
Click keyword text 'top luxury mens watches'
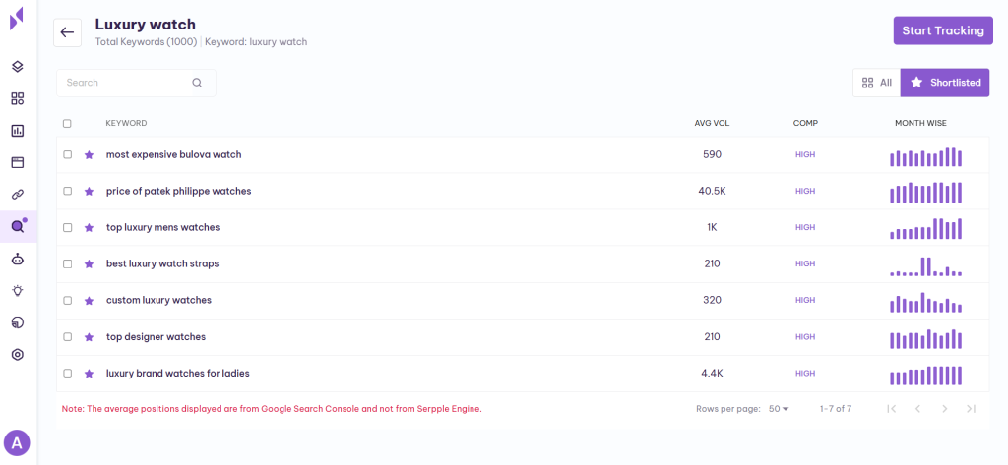162,227
